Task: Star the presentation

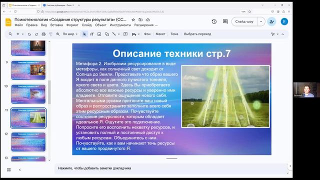Action: [133, 20]
